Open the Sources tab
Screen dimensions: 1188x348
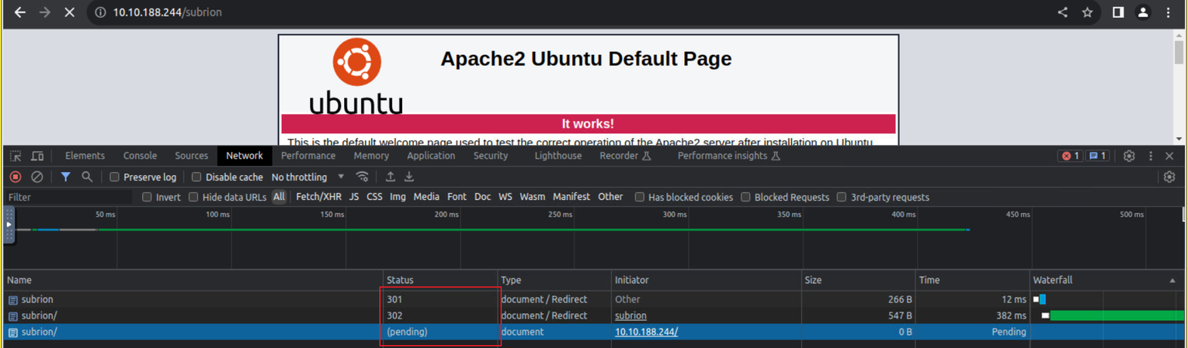coord(191,156)
